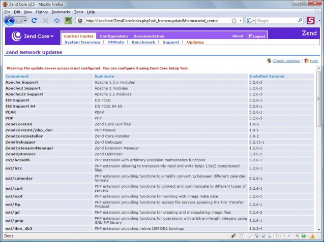Click the search magnifier icon
This screenshot has width=324, height=242.
pyautogui.click(x=300, y=20)
